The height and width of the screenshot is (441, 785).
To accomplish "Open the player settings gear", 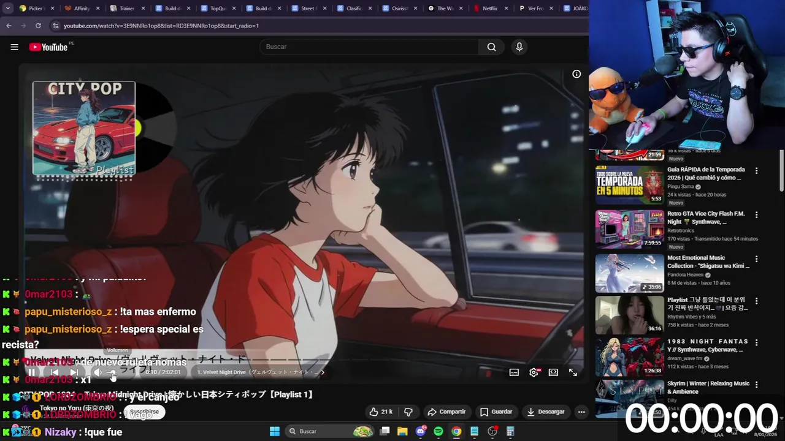I will (534, 372).
